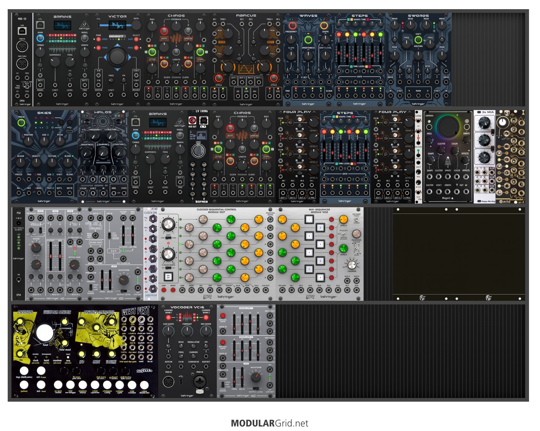This screenshot has height=431, width=540.
Task: Click the FORMANT knob on Vocoder VC16
Action: coord(187,331)
